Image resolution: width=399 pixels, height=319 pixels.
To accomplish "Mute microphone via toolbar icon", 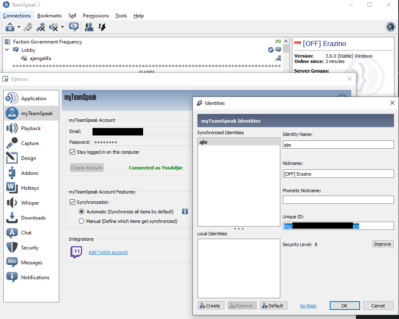I will (x=41, y=27).
